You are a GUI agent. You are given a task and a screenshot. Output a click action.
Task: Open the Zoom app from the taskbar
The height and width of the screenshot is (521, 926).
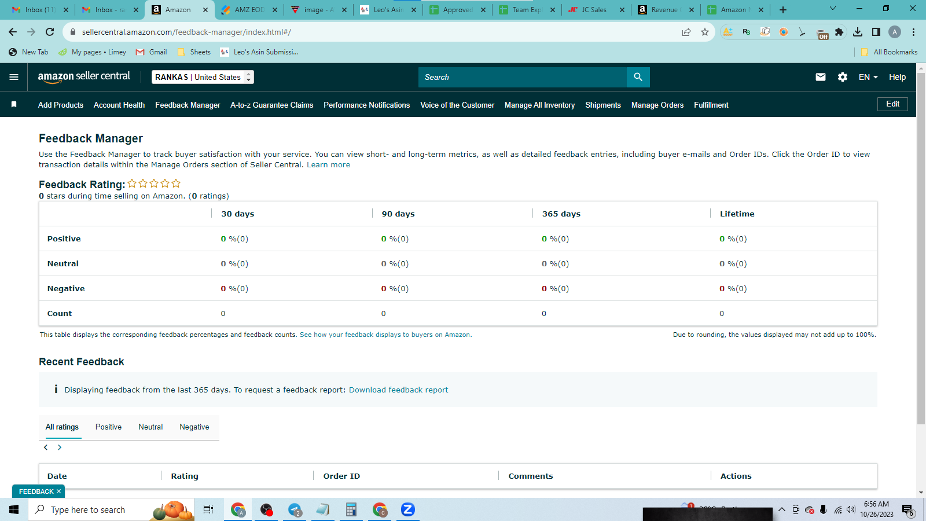408,509
